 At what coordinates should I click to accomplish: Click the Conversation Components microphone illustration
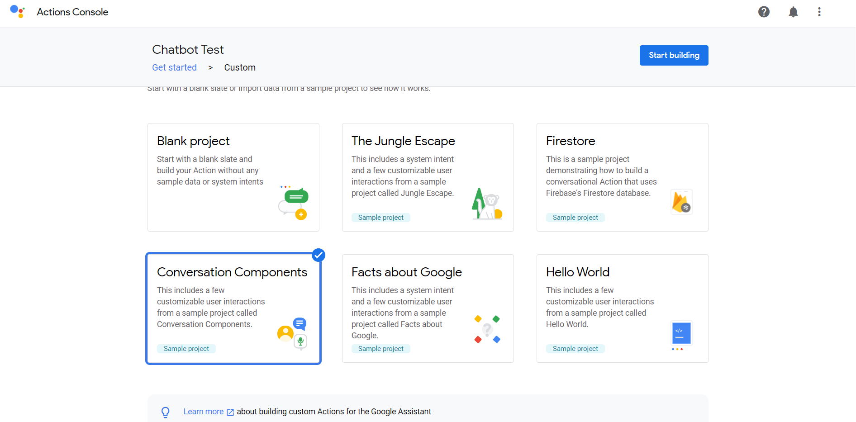coord(292,334)
